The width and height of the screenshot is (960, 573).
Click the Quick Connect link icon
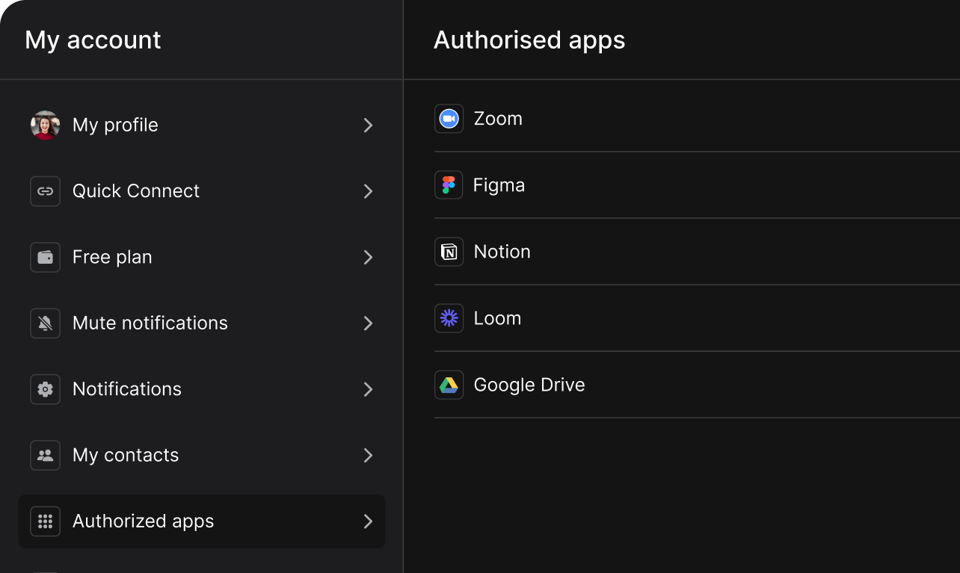[x=45, y=191]
